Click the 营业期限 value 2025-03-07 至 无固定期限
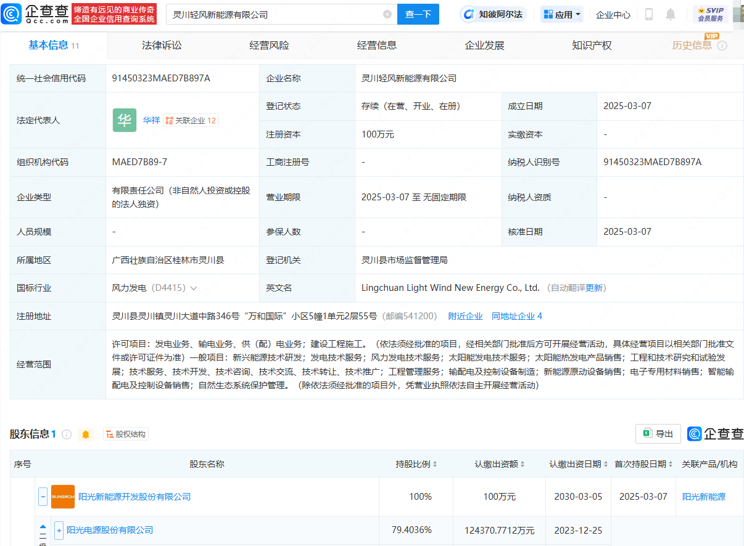 414,197
